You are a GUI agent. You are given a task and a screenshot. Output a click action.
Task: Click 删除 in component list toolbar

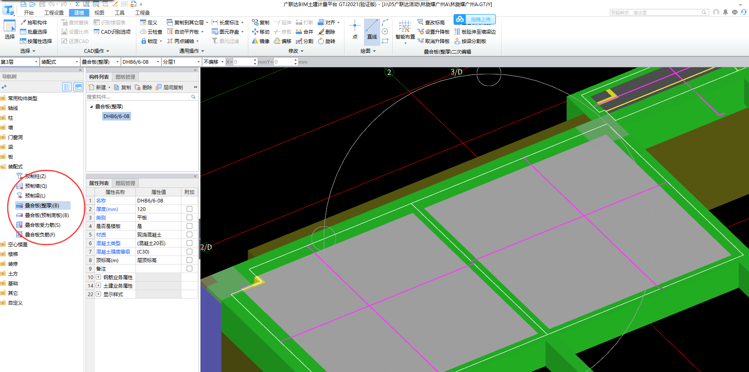coord(144,87)
